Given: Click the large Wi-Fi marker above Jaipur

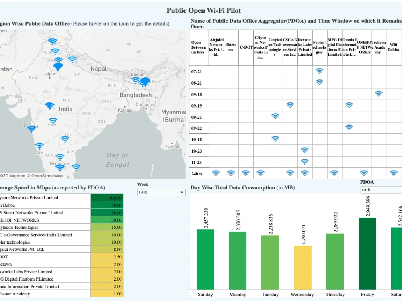Looking at the screenshot, I should tap(58, 67).
